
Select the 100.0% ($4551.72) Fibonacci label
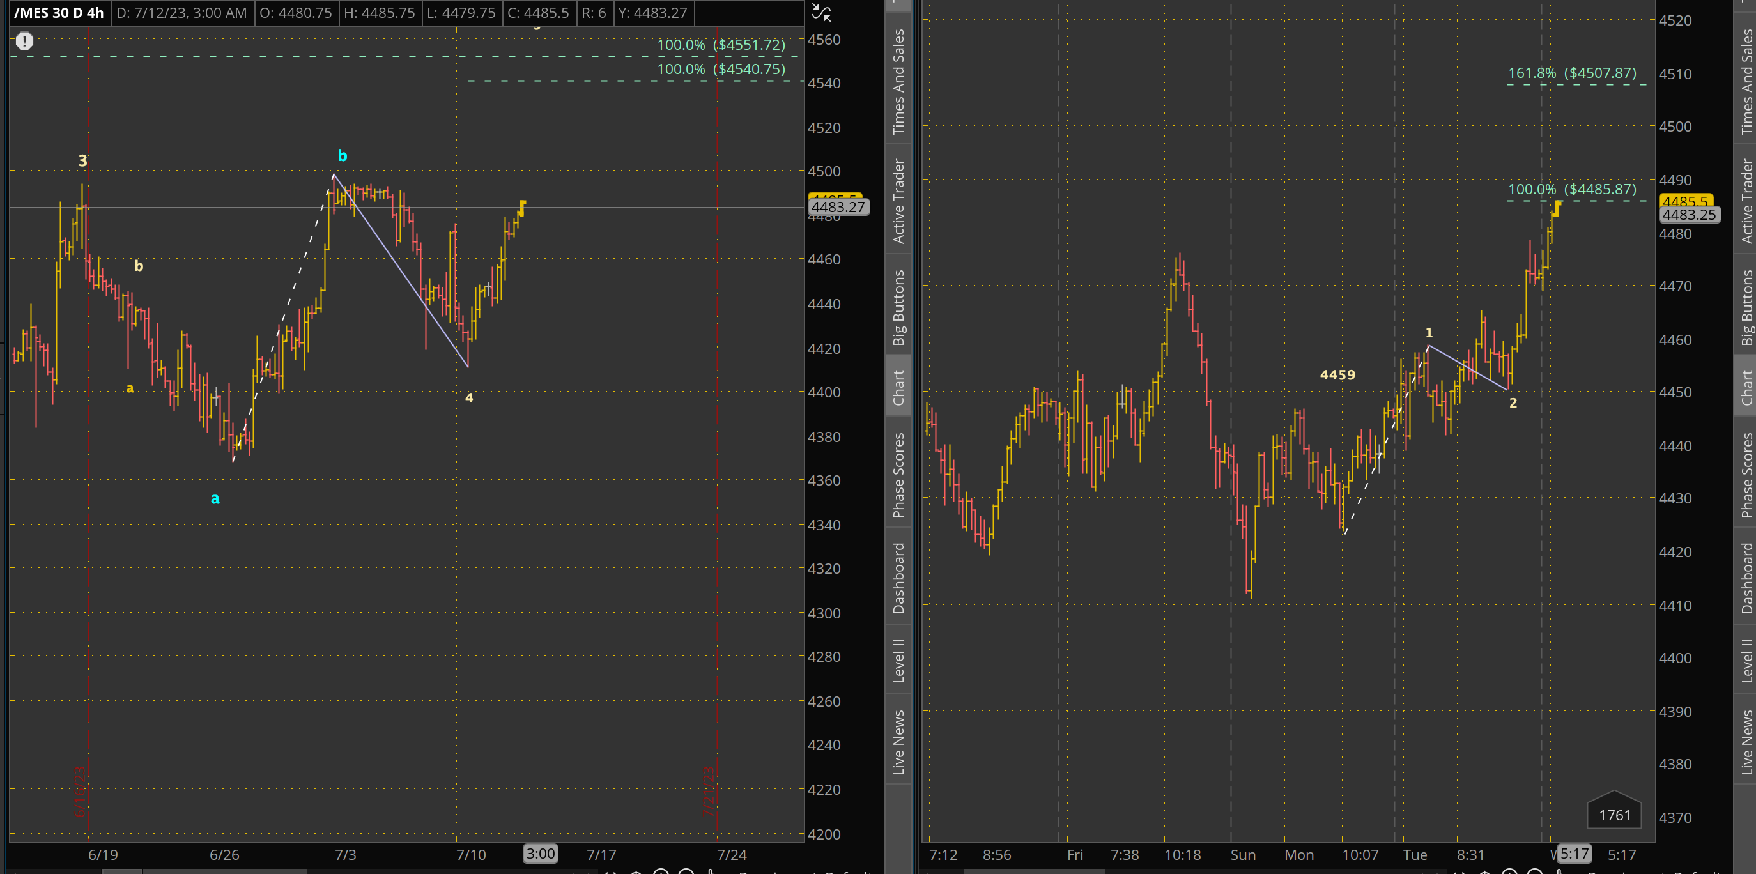[x=721, y=45]
